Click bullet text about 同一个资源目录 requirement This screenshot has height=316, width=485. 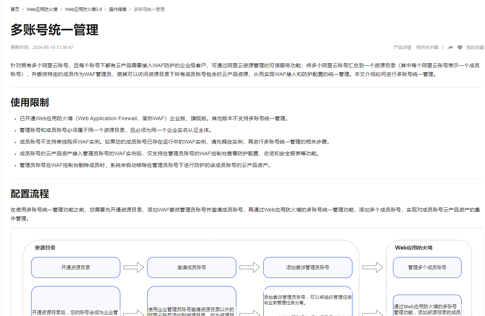click(116, 130)
